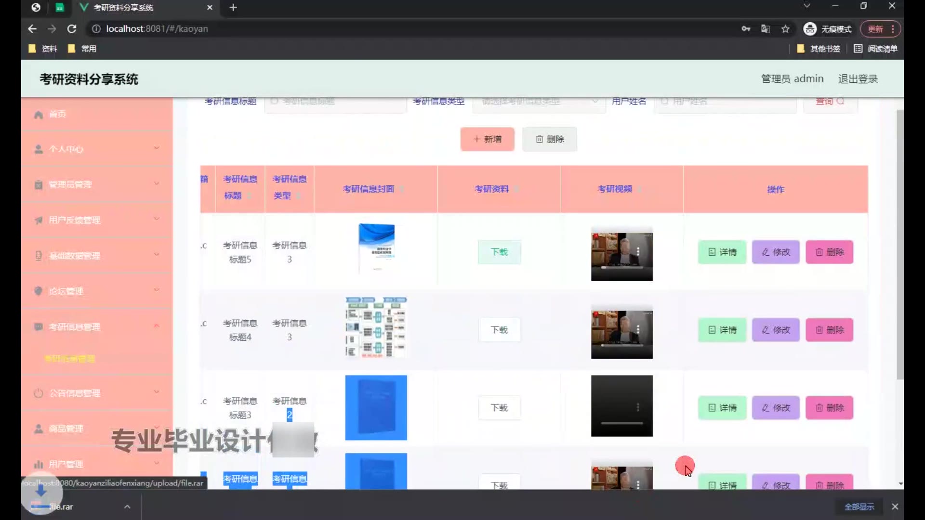Click the 个人中心 user icon in the sidebar
The width and height of the screenshot is (925, 520).
pos(39,149)
